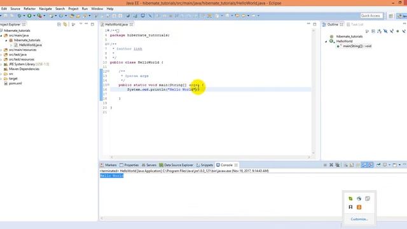Click the globe tray icon in overflow popup
This screenshot has width=407, height=229.
[x=359, y=198]
